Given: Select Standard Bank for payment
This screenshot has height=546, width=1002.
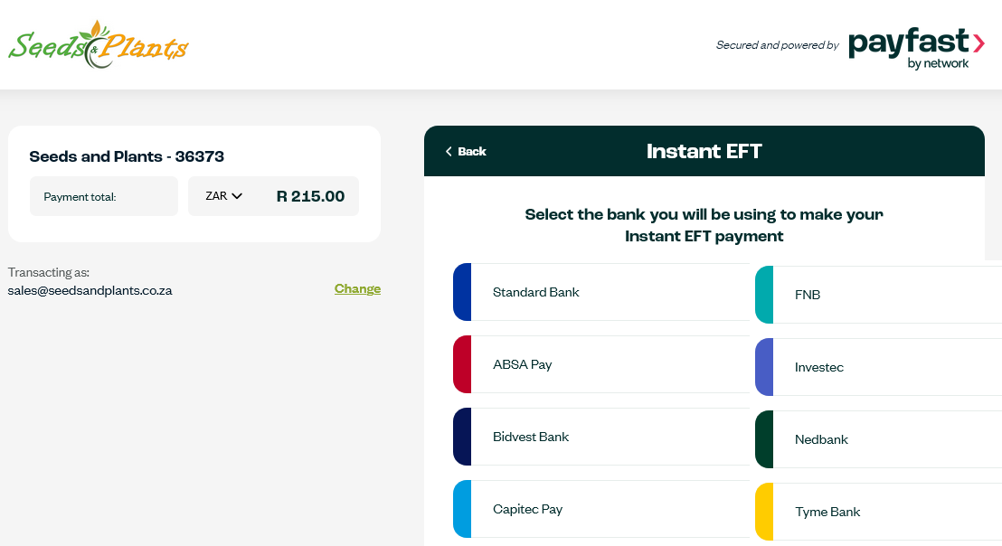Looking at the screenshot, I should [601, 292].
